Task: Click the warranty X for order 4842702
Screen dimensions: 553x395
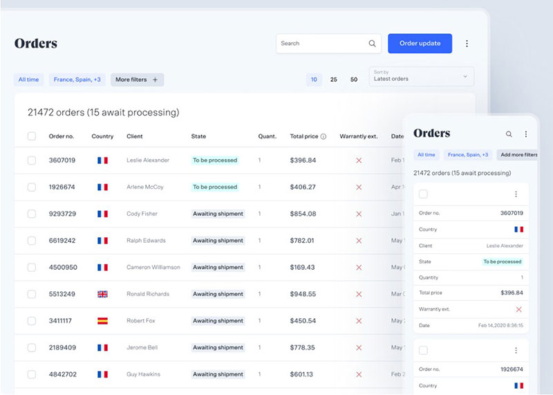Action: tap(359, 374)
